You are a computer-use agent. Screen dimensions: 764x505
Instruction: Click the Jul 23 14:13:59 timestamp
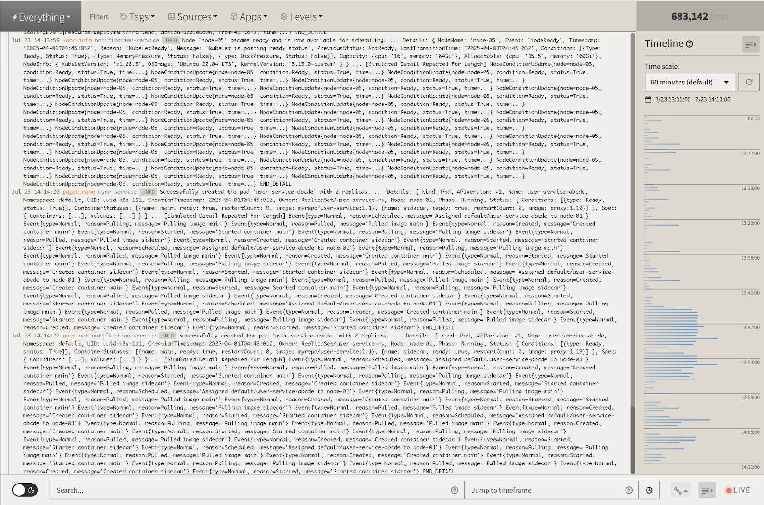[36, 40]
